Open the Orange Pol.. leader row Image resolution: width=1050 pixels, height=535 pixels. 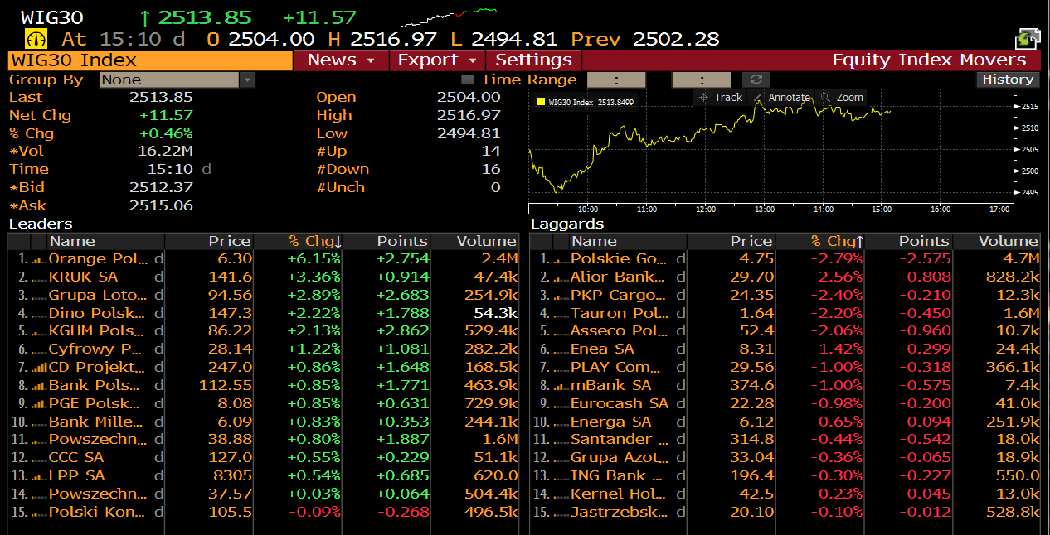coord(264,259)
